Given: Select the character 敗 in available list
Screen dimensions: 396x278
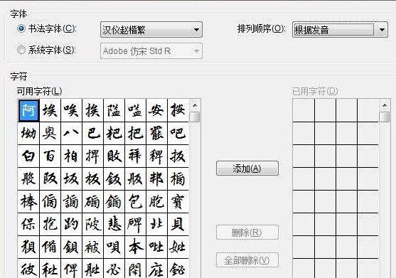Looking at the screenshot, I should pos(114,156).
